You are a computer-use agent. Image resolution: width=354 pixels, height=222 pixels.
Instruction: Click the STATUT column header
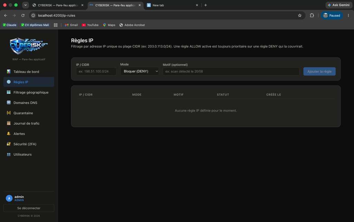tap(223, 95)
